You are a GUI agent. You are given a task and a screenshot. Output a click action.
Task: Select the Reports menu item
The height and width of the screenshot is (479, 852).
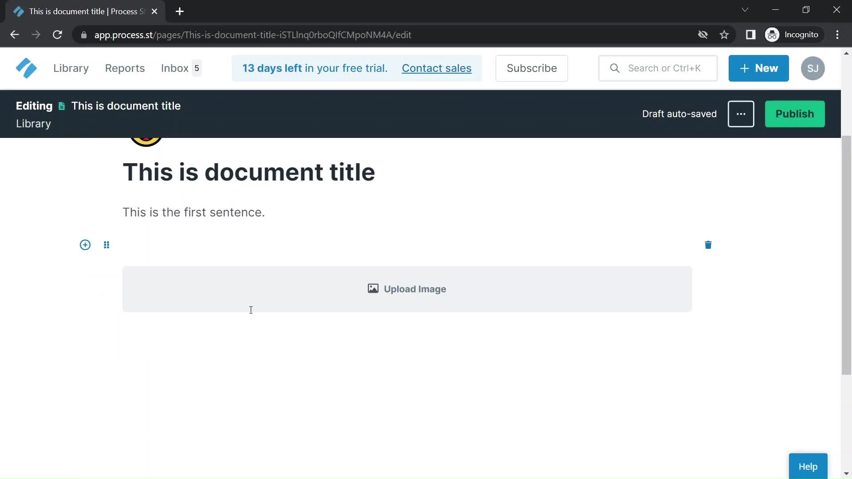[125, 68]
